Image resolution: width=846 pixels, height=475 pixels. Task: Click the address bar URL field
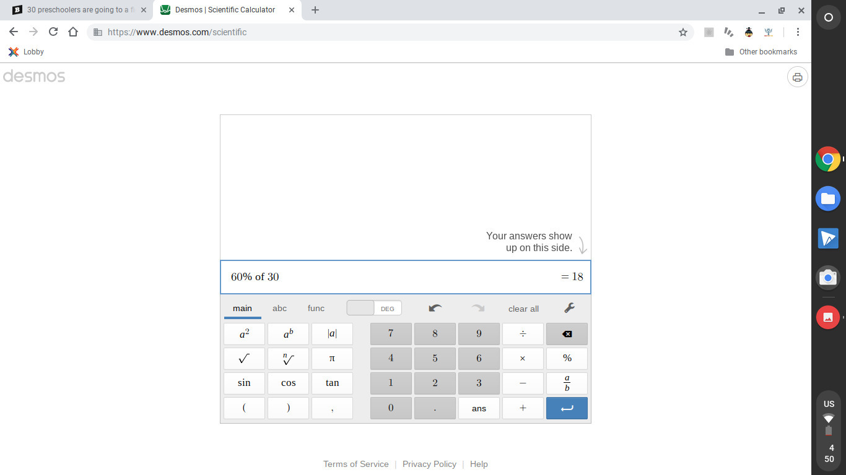pyautogui.click(x=390, y=32)
